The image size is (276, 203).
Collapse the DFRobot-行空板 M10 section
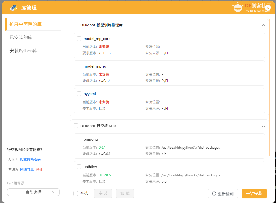263,126
